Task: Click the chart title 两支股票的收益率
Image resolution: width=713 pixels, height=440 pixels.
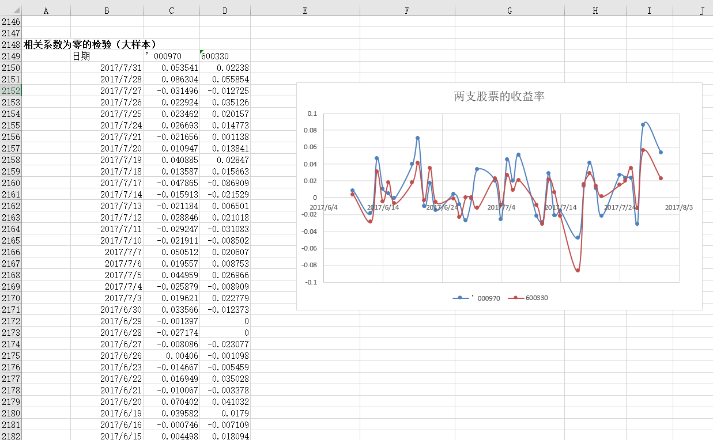Action: point(499,96)
